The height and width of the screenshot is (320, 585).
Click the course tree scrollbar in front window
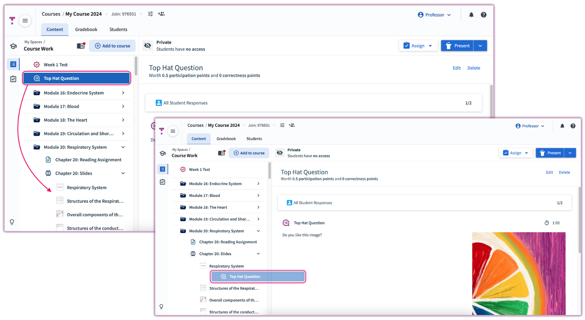270,171
